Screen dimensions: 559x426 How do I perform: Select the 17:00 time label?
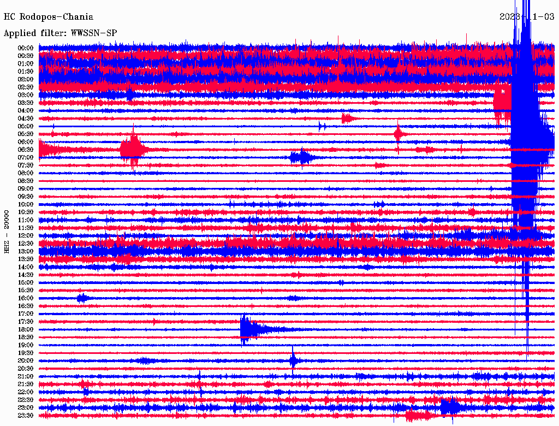pos(25,314)
